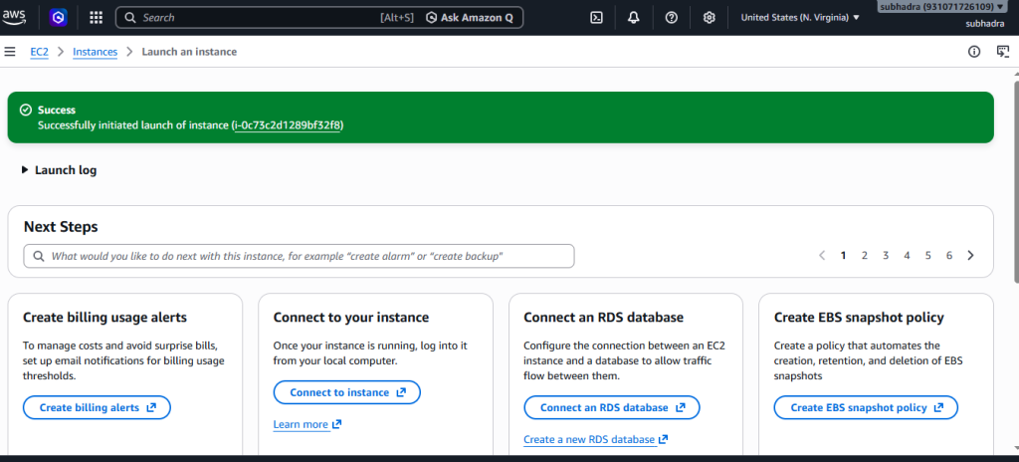Screen dimensions: 1019x462
Task: Toggle the hamburger side navigation menu
Action: tap(10, 52)
